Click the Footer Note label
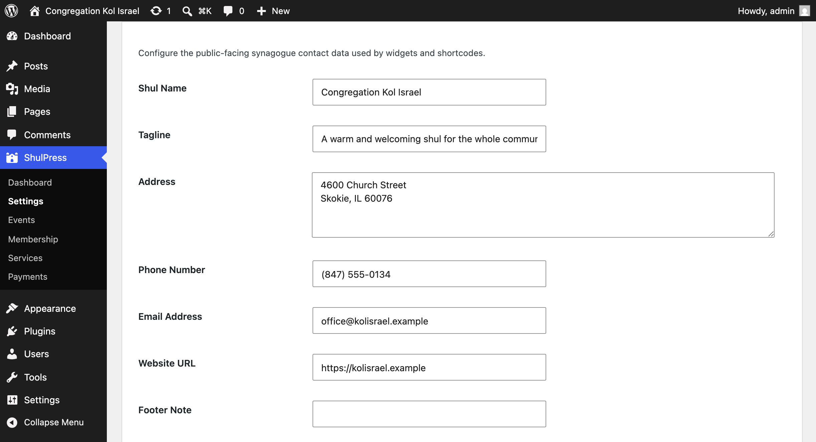 (x=165, y=410)
